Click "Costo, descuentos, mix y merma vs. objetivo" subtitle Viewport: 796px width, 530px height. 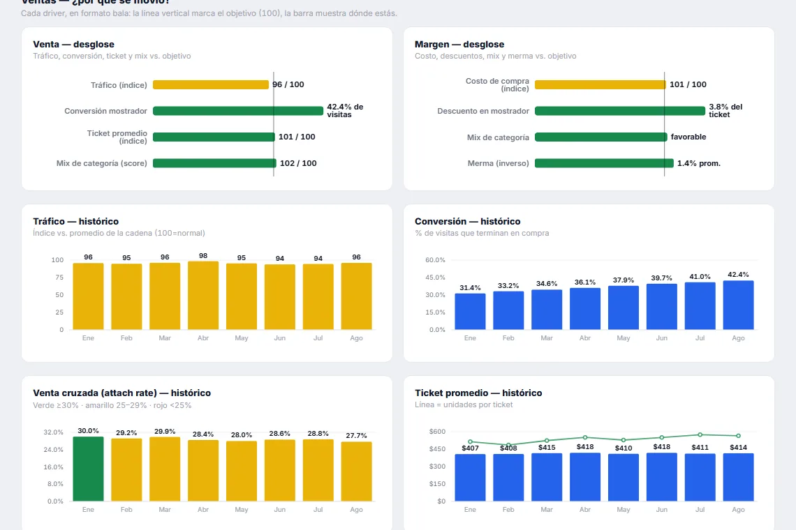[x=496, y=56]
